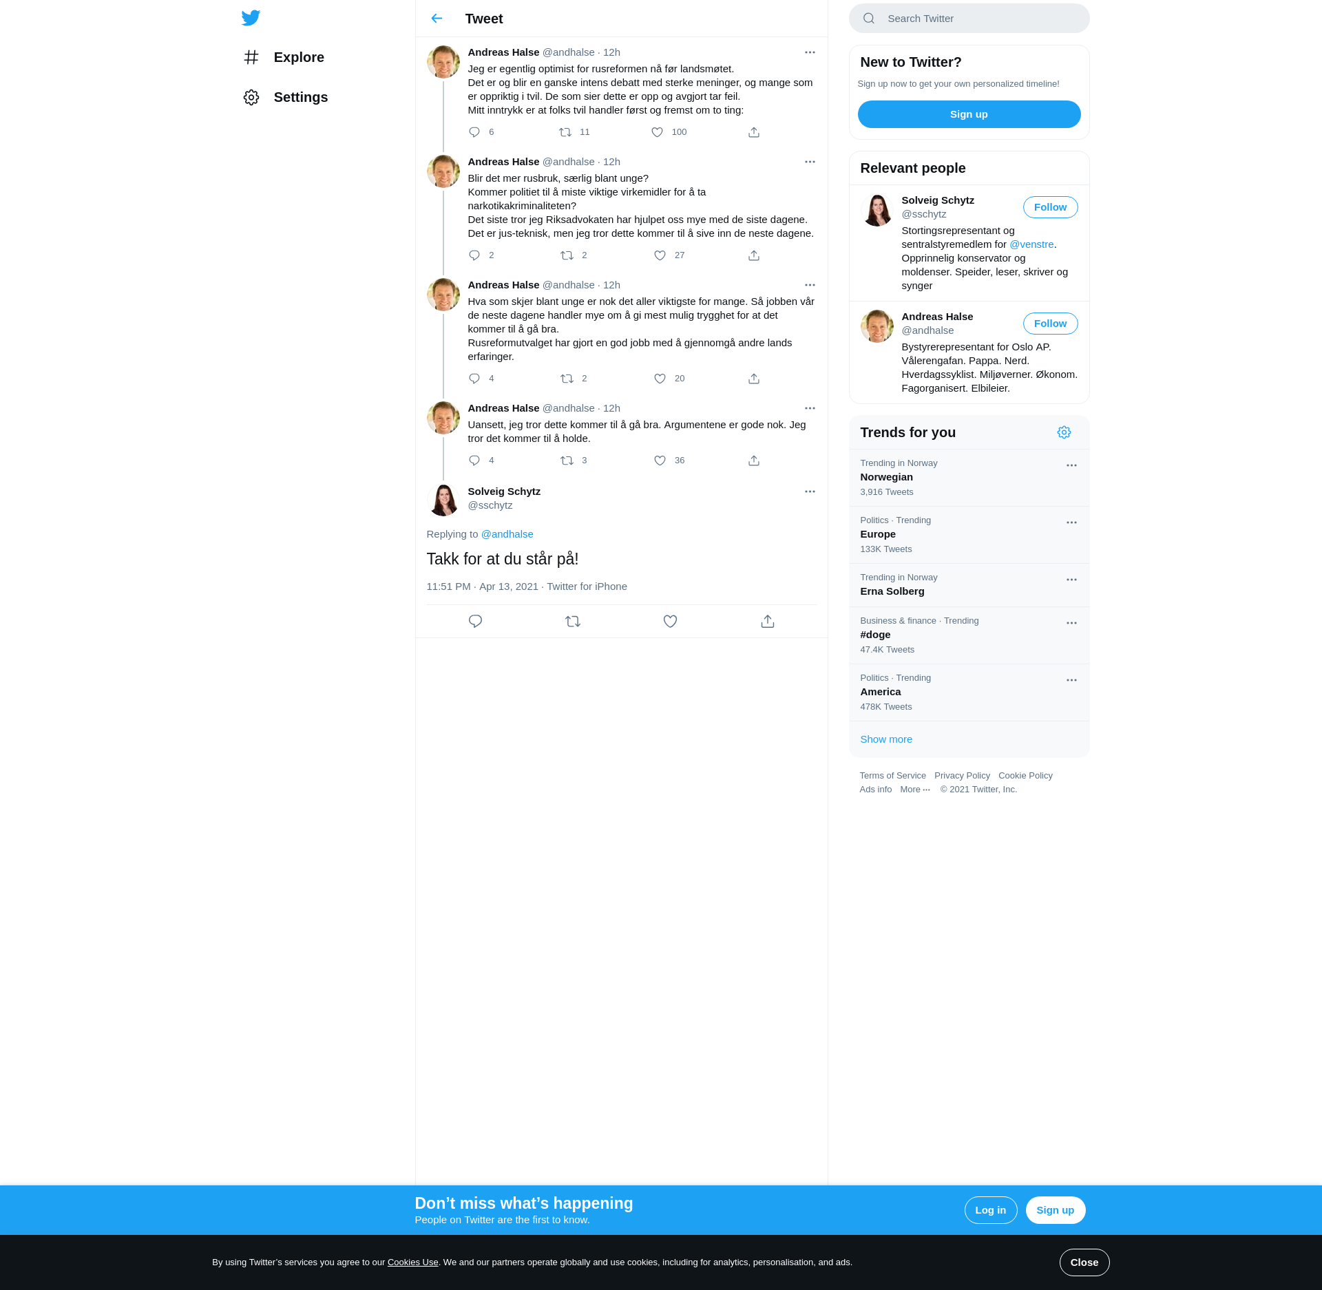Retweet Solveig Schytz's 'Takk for at du står på!' tweet
This screenshot has height=1290, width=1322.
tap(573, 622)
